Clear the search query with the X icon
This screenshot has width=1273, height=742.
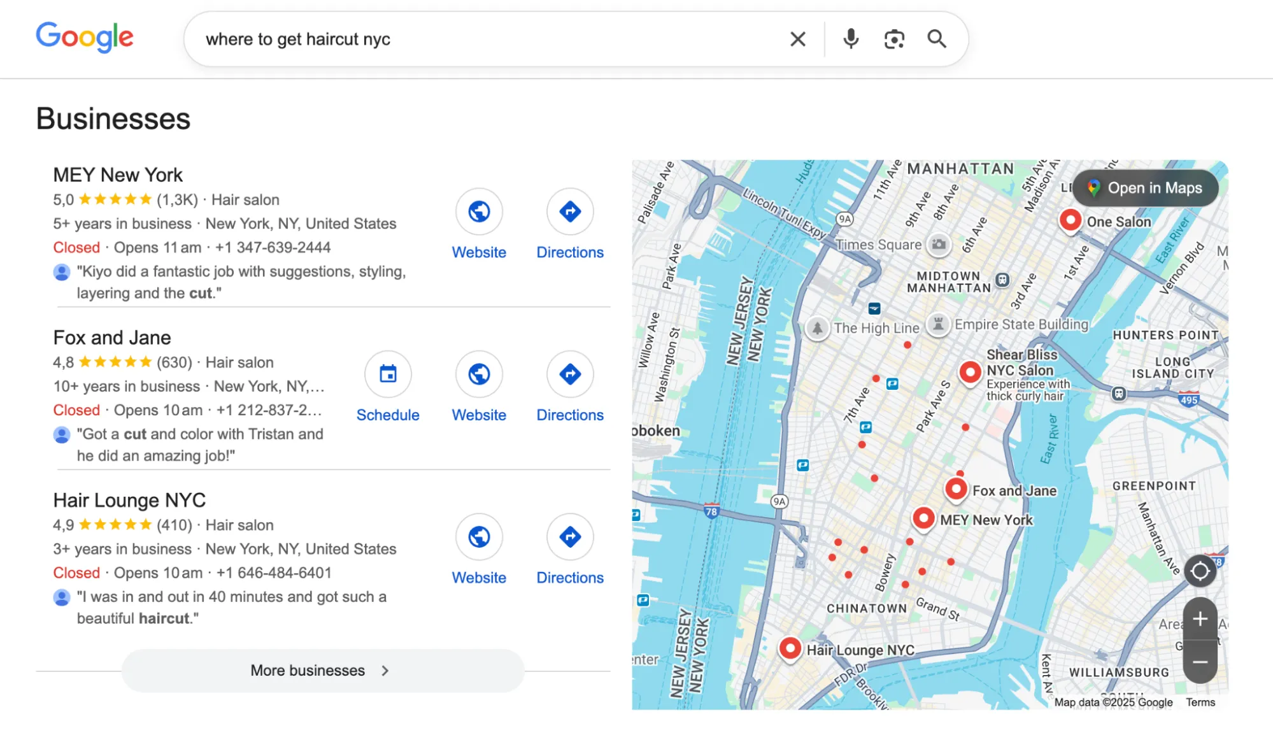797,39
